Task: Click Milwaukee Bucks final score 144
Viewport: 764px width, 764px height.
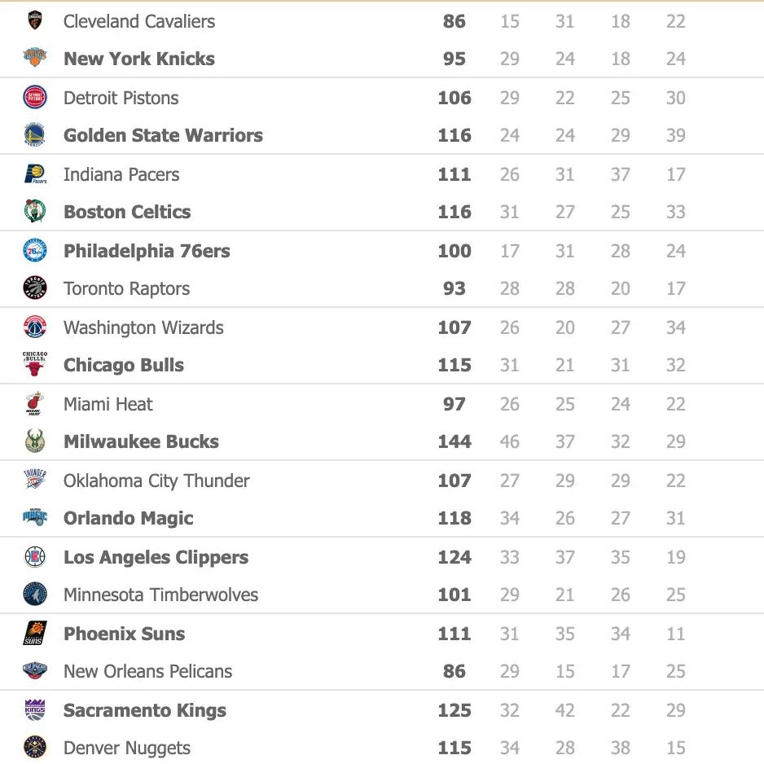Action: tap(454, 441)
